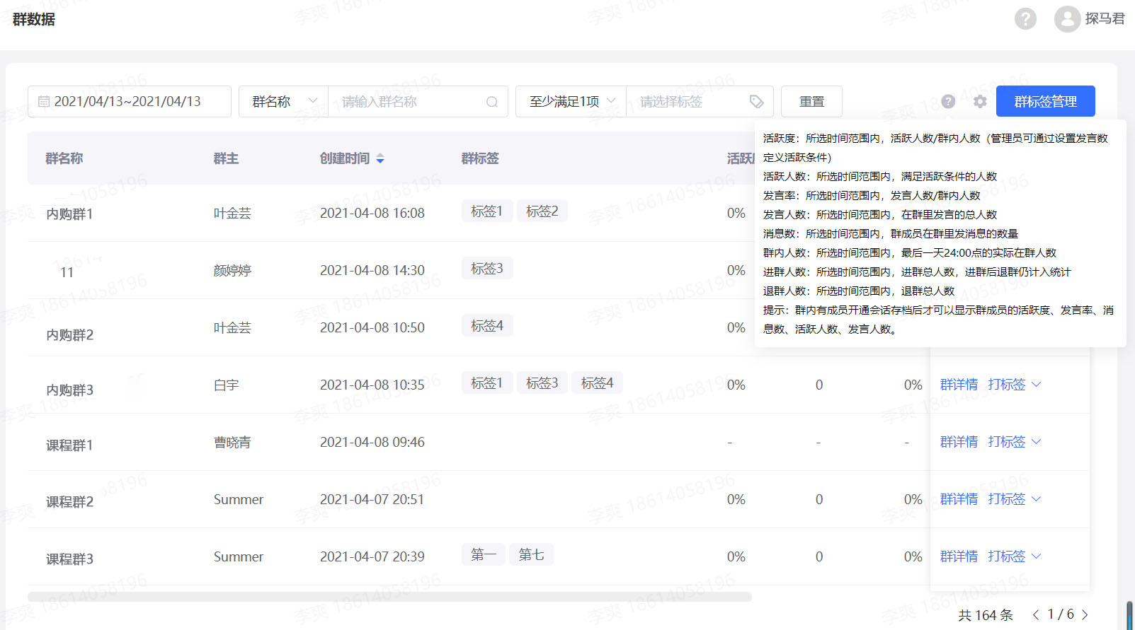Click owner name 颜婷婷
Viewport: 1135px width, 630px height.
pyautogui.click(x=232, y=271)
